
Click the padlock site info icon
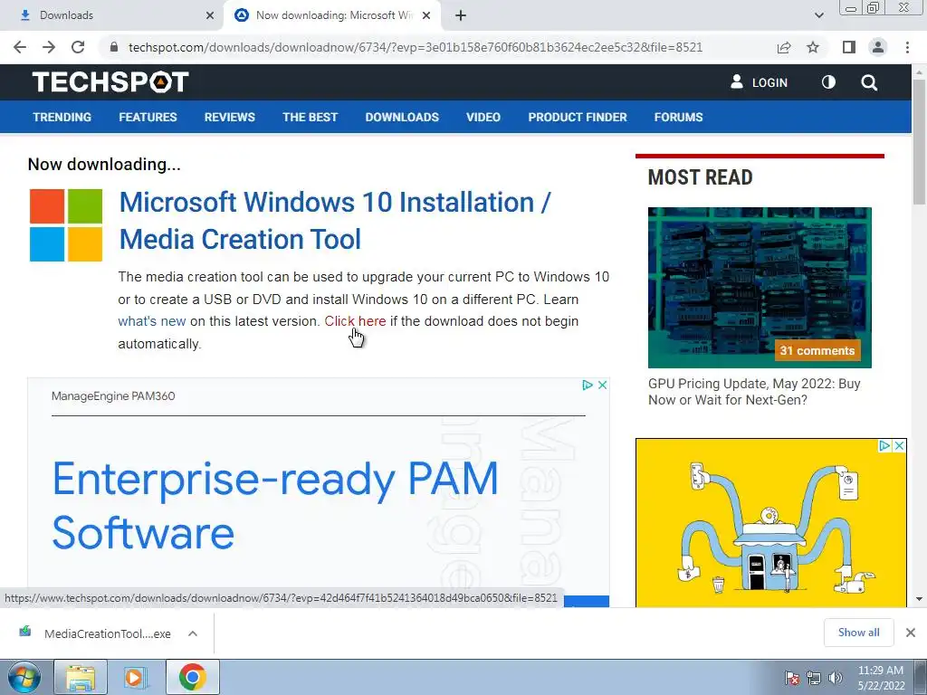tap(114, 47)
